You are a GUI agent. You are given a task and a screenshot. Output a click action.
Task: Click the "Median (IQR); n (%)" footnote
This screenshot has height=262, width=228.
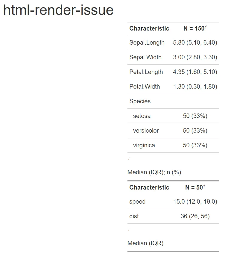point(154,172)
